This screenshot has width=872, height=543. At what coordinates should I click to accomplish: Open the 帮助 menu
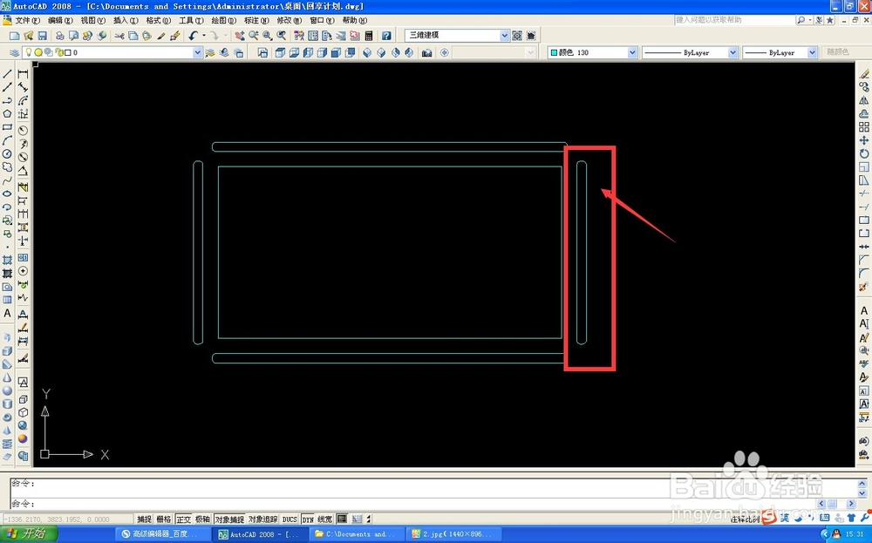pos(354,20)
